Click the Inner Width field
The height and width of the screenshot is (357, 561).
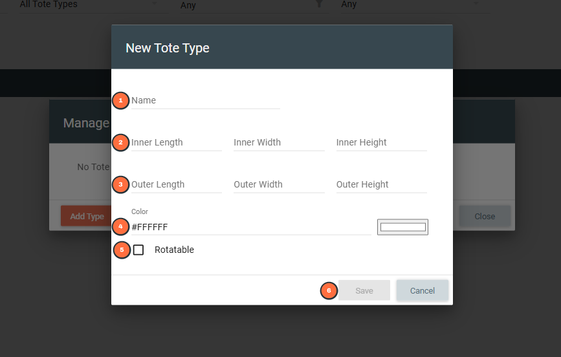(x=279, y=142)
